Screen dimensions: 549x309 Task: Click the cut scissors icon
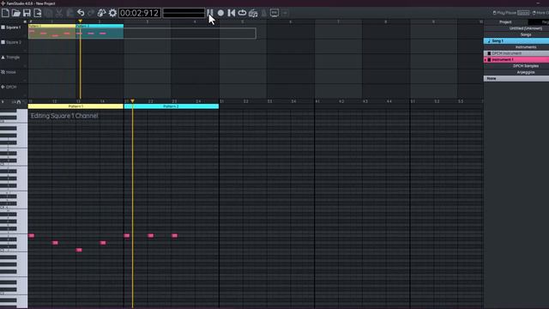point(59,13)
